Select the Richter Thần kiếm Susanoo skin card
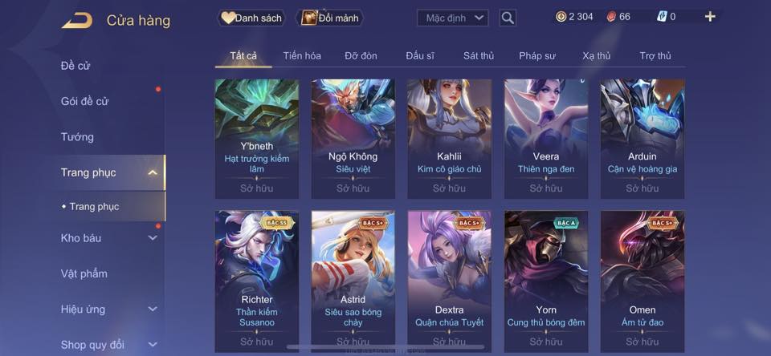This screenshot has height=356, width=771. pos(257,281)
